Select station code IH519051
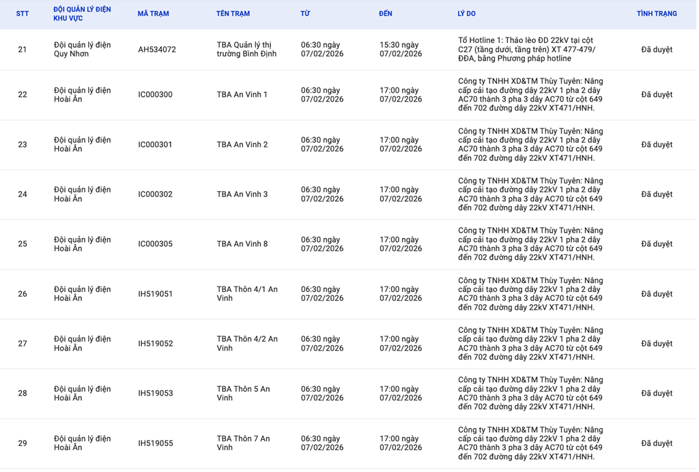Viewport: 699px width, 472px height. [155, 294]
